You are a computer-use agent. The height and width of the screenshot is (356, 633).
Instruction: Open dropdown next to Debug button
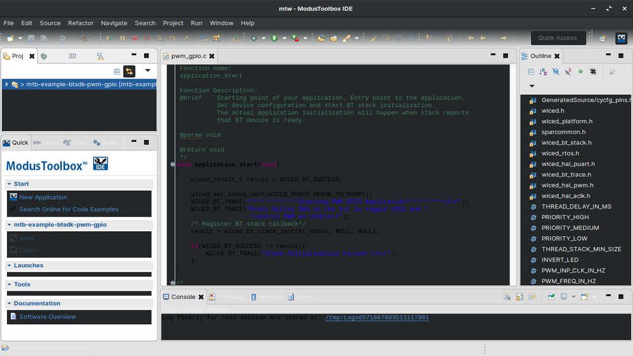264,38
